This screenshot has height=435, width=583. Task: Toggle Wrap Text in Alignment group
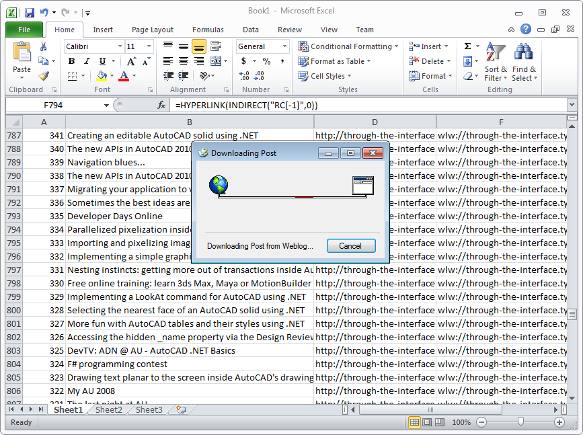pos(215,46)
